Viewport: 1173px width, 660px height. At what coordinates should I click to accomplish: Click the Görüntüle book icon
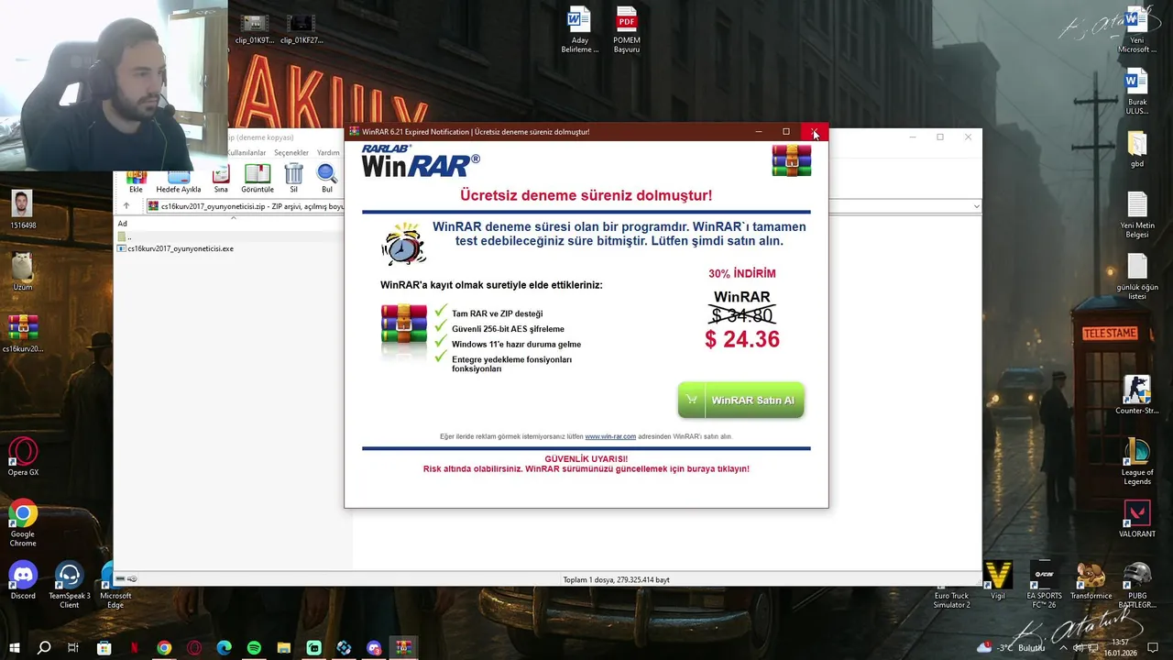click(258, 179)
